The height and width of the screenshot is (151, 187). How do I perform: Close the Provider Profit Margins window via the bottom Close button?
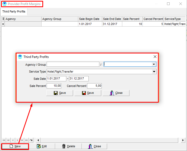[95, 146]
